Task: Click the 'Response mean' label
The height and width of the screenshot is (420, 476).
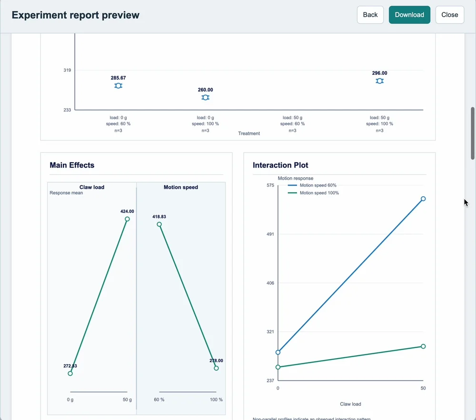Action: (x=66, y=193)
